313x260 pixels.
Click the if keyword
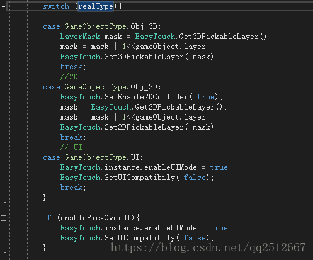47,218
